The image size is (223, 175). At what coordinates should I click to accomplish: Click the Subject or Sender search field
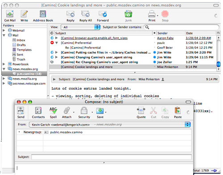182,27
